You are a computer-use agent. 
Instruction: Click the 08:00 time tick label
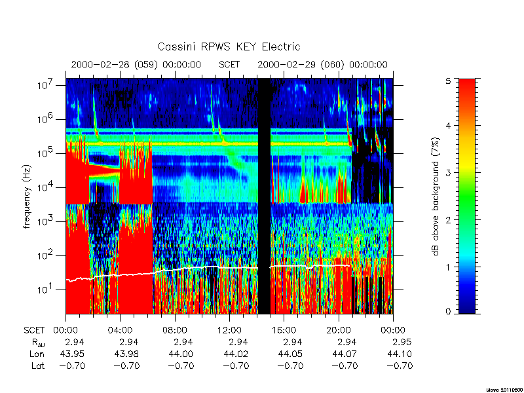[175, 330]
